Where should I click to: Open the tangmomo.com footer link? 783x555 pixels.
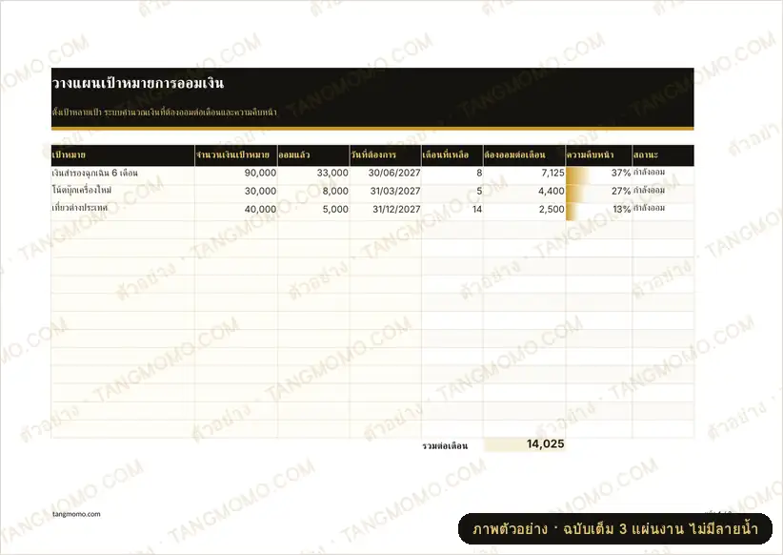tap(76, 514)
